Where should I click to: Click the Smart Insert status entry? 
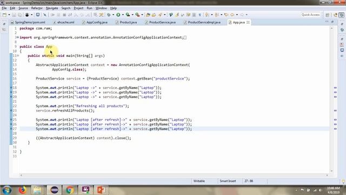228,181
